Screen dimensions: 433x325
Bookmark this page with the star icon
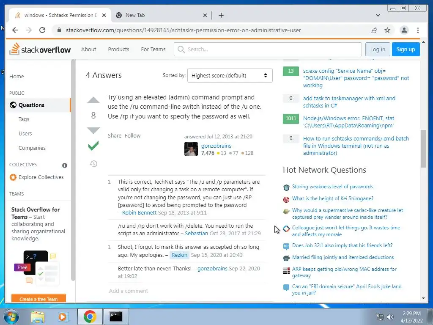(387, 30)
